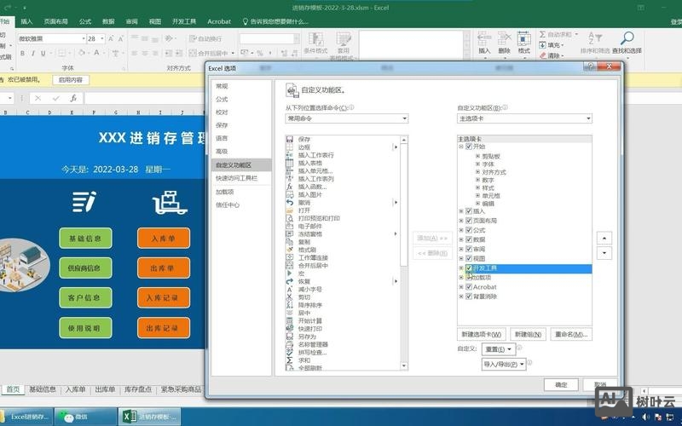682x426 pixels.
Task: Select the 打印预览和打印 command icon
Action: (x=290, y=218)
